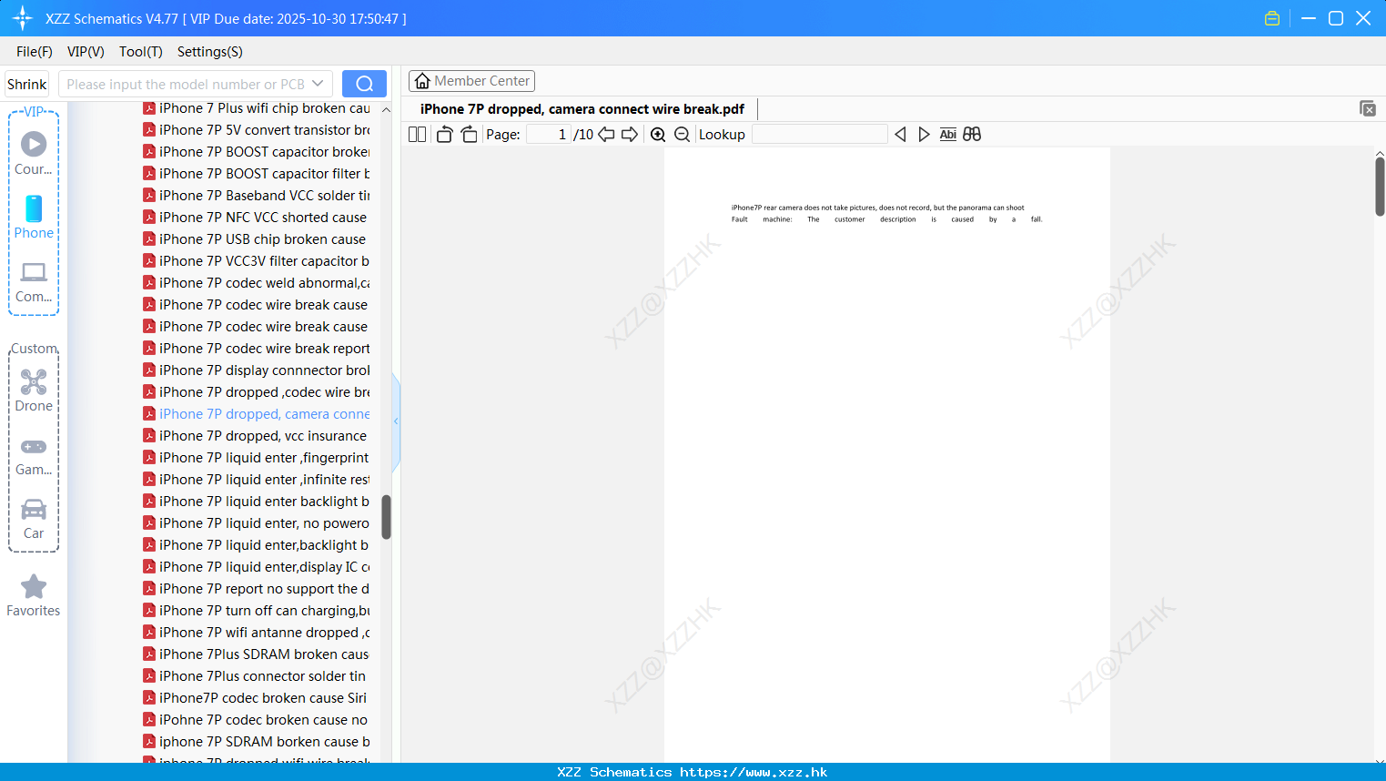Open the File menu
Viewport: 1386px width, 781px height.
click(35, 52)
